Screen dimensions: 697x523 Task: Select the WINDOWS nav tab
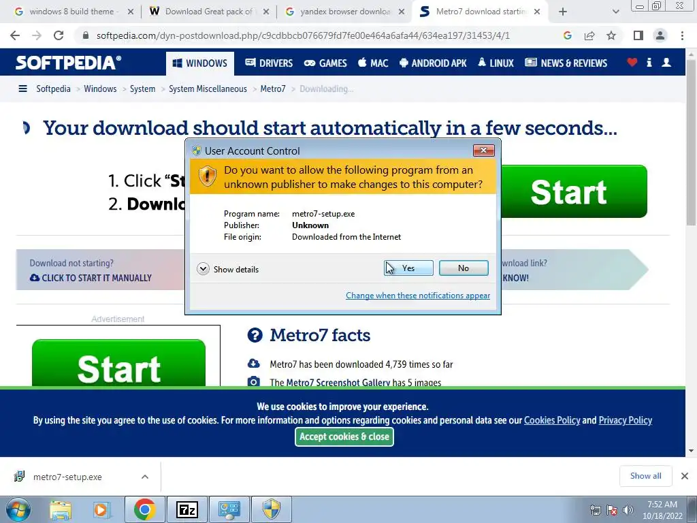point(200,63)
